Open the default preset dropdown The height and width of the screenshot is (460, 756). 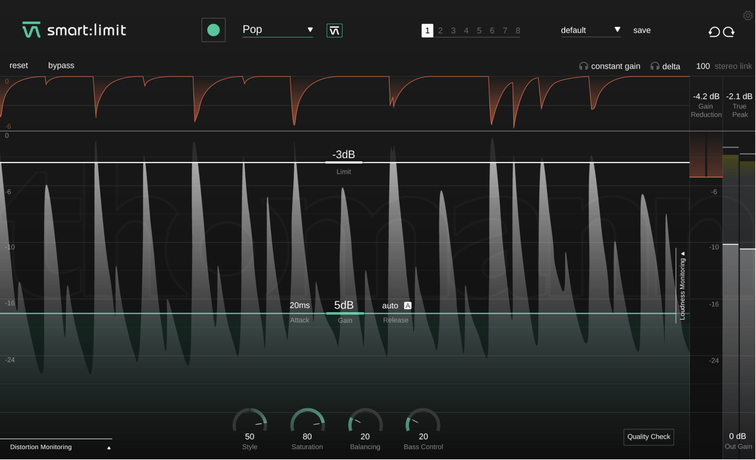point(591,30)
